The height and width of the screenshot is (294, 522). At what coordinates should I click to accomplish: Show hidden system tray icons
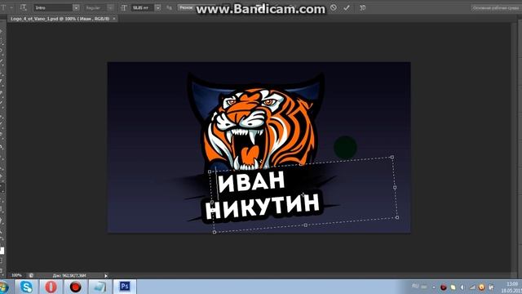[434, 287]
